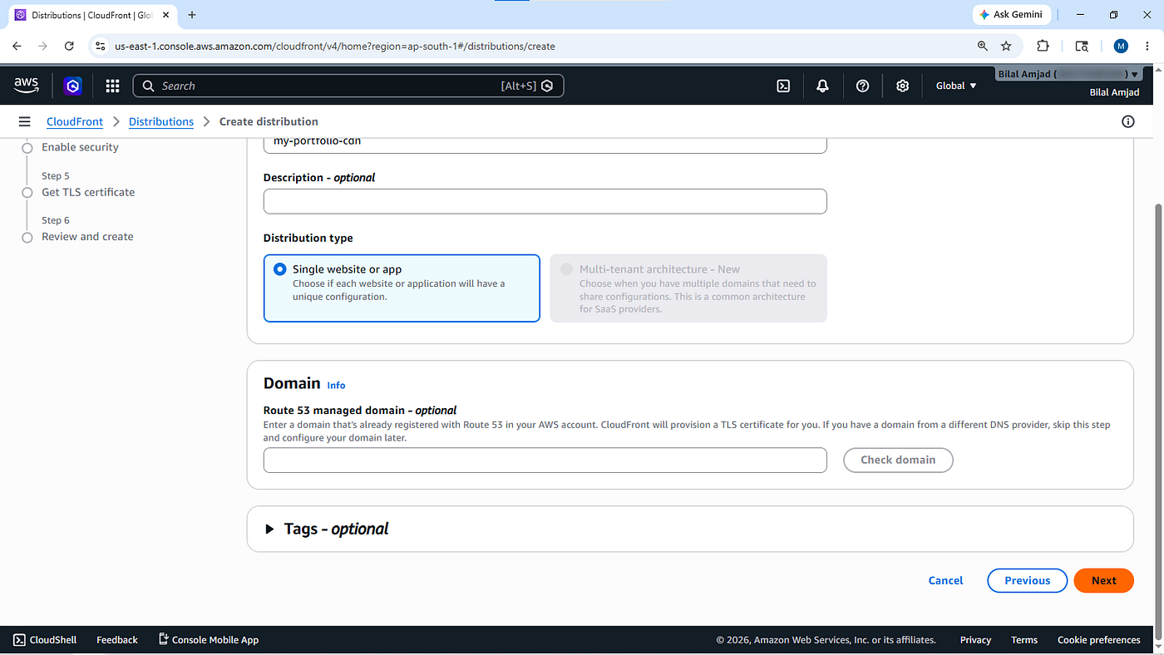1164x655 pixels.
Task: Open the notifications bell
Action: click(x=822, y=86)
